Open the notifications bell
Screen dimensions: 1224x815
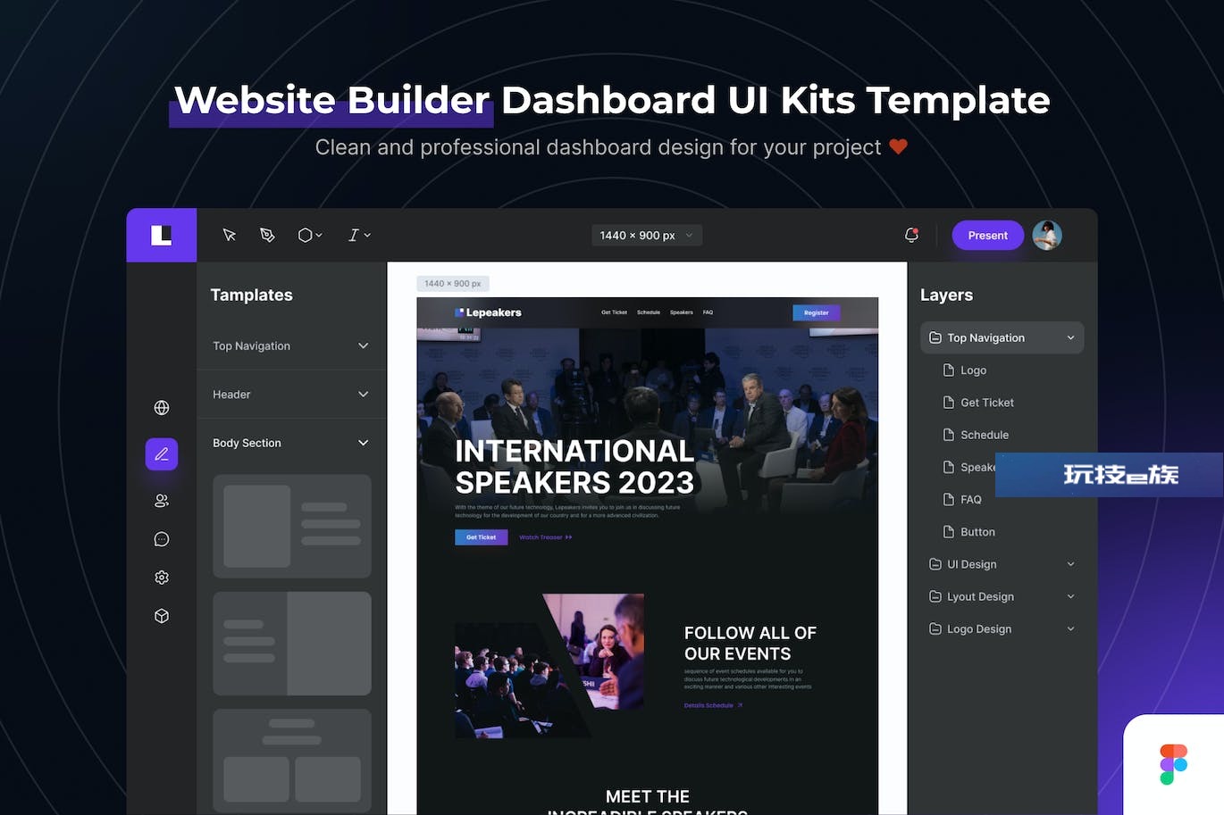point(911,235)
